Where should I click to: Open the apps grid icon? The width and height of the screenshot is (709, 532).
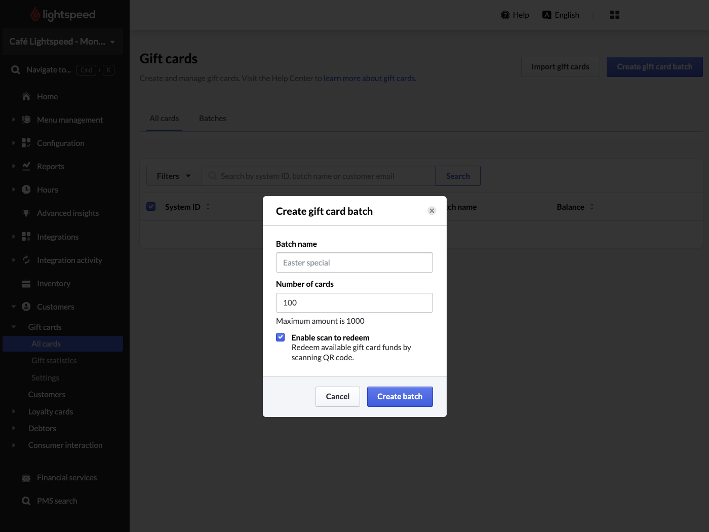click(x=615, y=15)
